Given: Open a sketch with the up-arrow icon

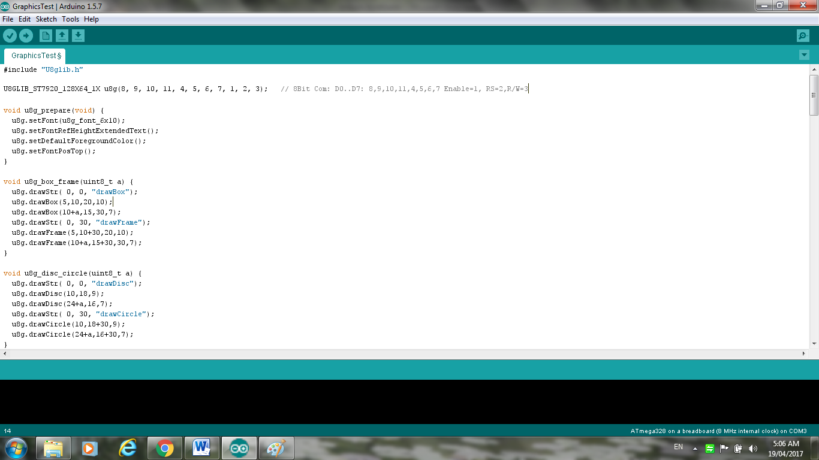Looking at the screenshot, I should coord(62,36).
